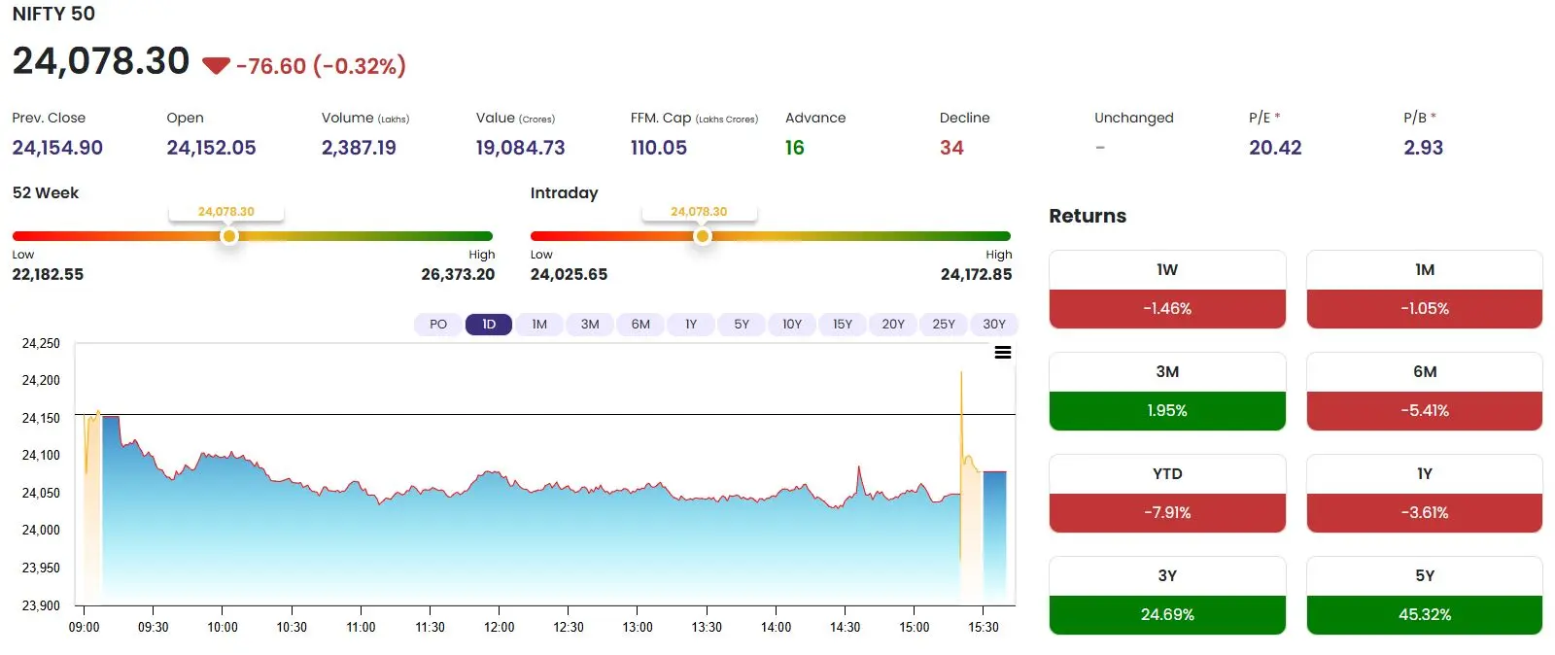Viewport: 1555px width, 655px height.
Task: Click the Unchanged label
Action: 1134,118
